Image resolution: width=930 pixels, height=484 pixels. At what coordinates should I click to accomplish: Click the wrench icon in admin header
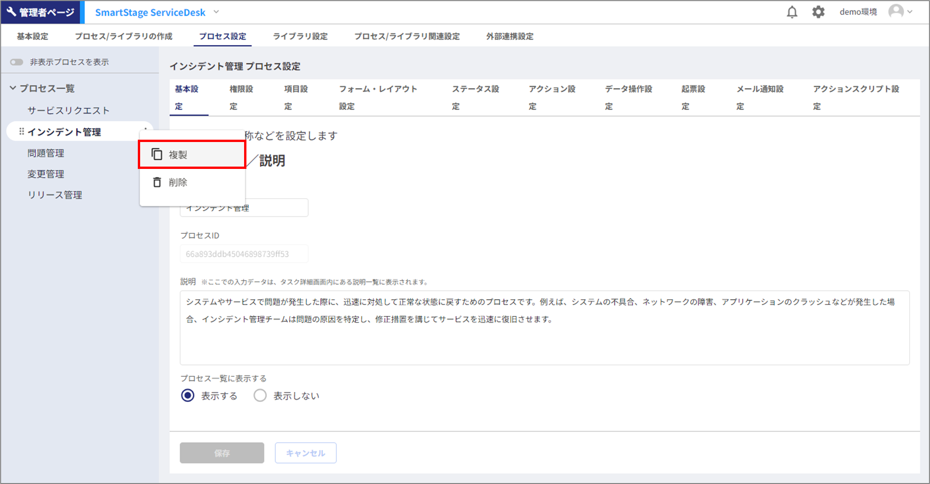(x=11, y=12)
